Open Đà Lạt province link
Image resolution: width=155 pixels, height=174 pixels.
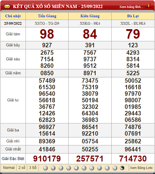133,16
